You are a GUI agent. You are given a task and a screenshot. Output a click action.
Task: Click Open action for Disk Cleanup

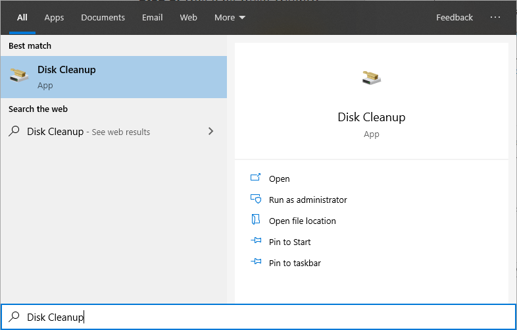click(280, 179)
